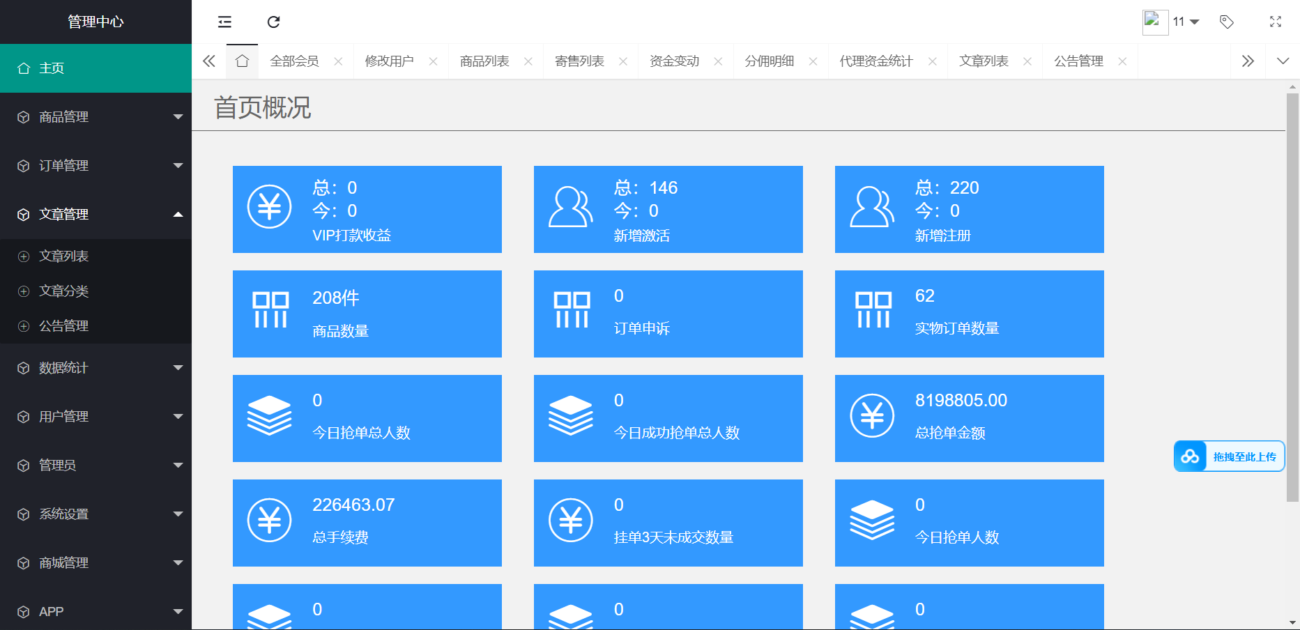
Task: Click the layers icon on 今日成功抢单总人数 card
Action: click(x=571, y=415)
